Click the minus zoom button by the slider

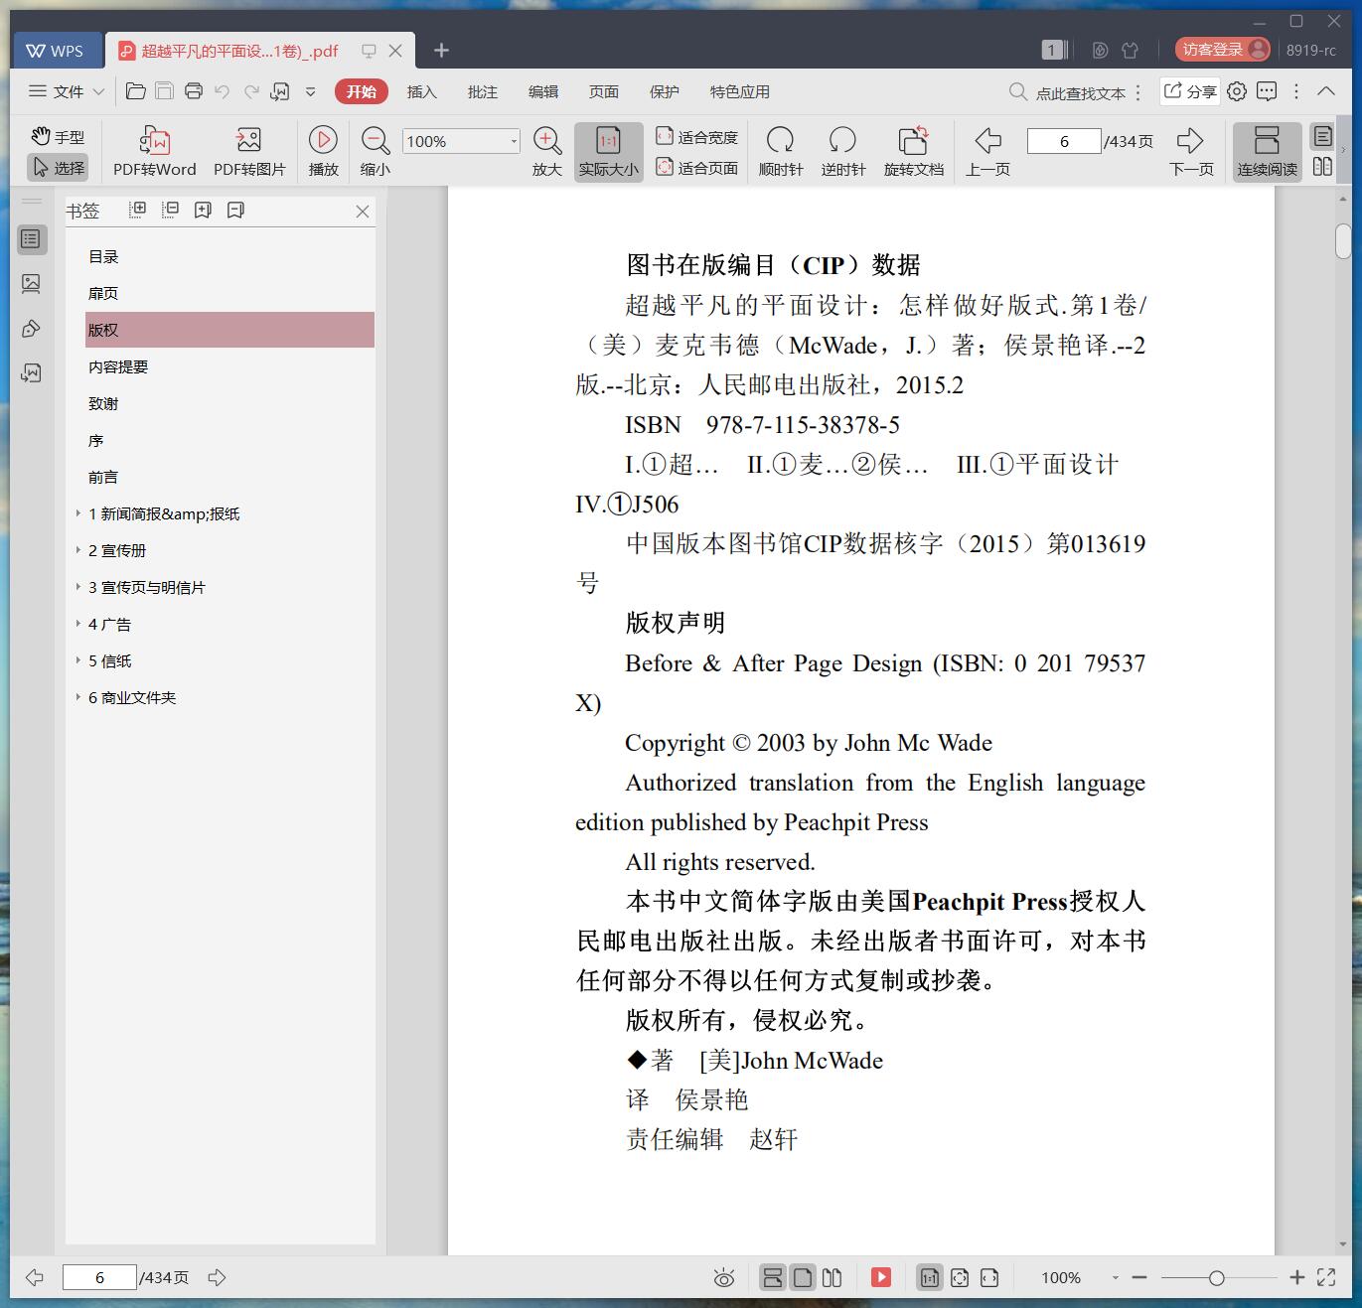tap(1139, 1278)
